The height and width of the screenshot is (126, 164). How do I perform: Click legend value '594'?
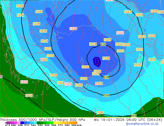74,125
